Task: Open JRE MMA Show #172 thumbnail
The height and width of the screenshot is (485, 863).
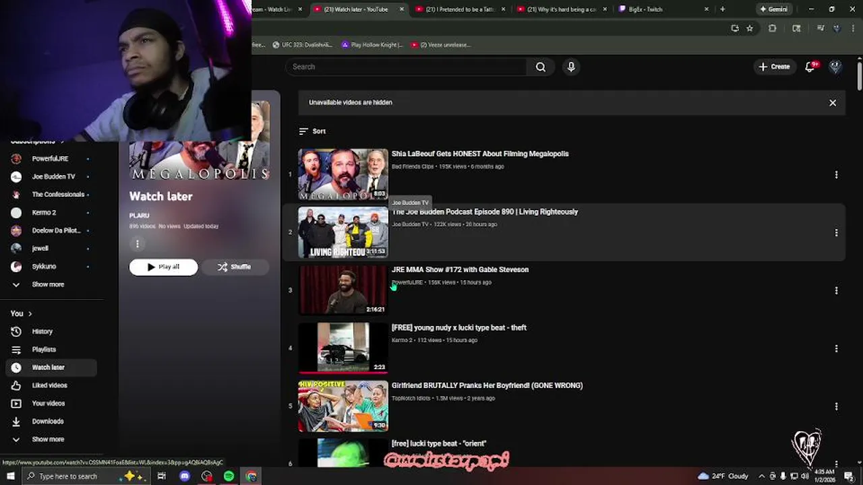Action: [343, 290]
